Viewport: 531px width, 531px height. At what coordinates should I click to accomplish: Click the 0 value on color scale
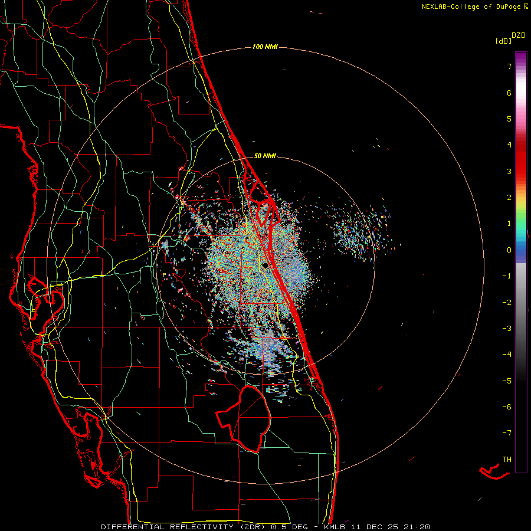[x=509, y=250]
